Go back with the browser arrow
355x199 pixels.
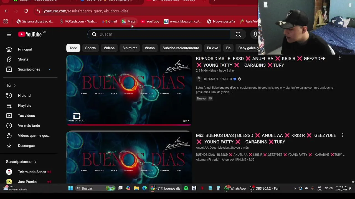coord(6,11)
